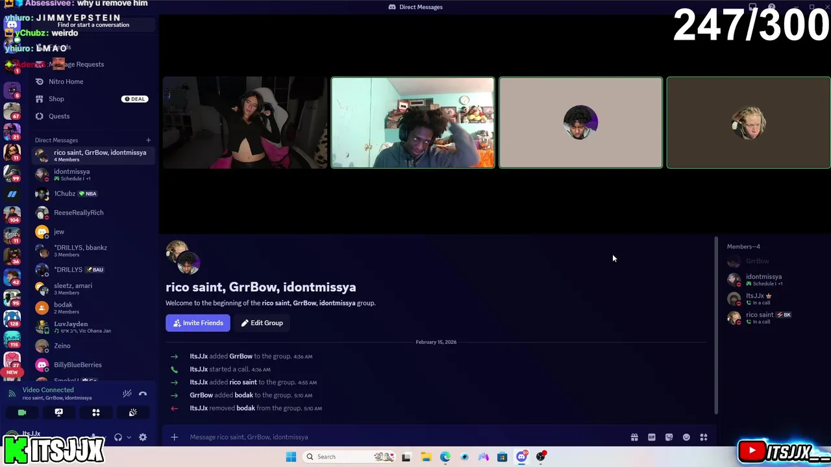Open Microsoft Edge from taskbar
This screenshot has height=467, width=831.
click(x=445, y=457)
